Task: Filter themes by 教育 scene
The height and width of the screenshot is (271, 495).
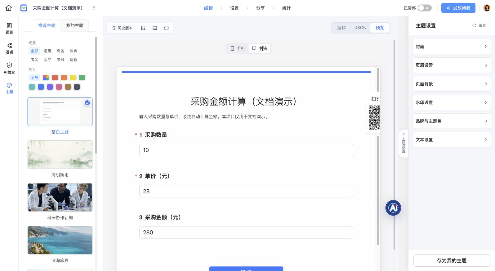Action: (x=74, y=51)
